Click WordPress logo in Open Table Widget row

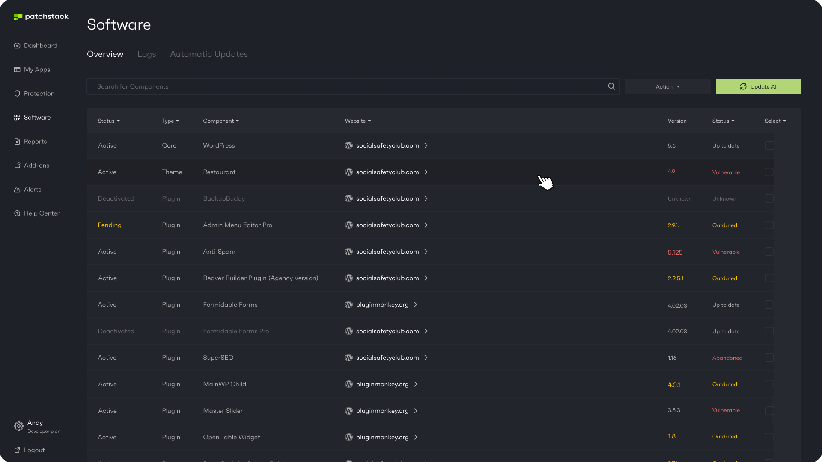[x=349, y=437]
